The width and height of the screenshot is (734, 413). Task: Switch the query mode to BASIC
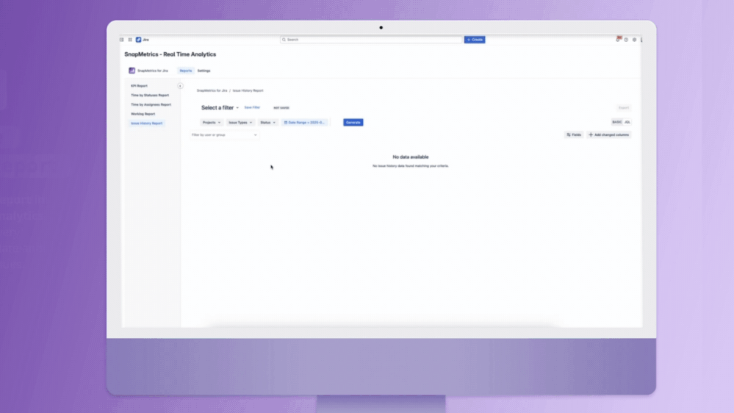pos(617,122)
